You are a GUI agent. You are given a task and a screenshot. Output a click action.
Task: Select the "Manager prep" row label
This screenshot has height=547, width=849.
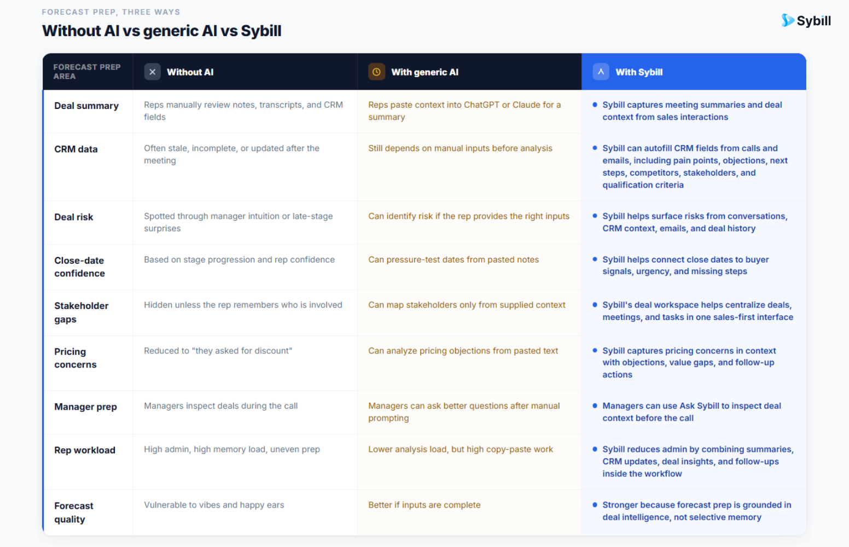(x=86, y=407)
